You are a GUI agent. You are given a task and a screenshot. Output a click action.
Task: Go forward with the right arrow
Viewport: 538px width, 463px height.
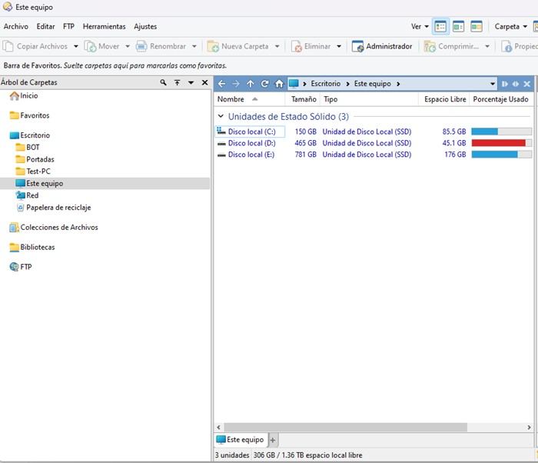coord(236,84)
